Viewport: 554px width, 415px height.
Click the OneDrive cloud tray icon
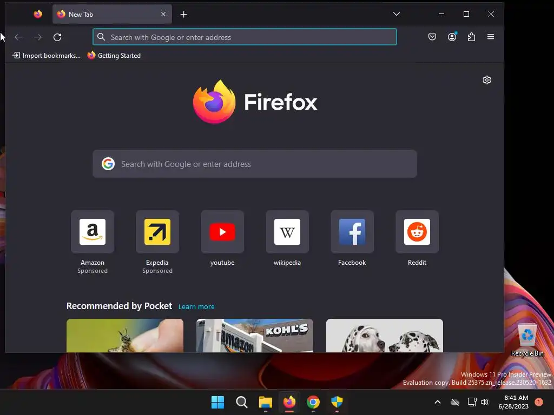pos(455,402)
